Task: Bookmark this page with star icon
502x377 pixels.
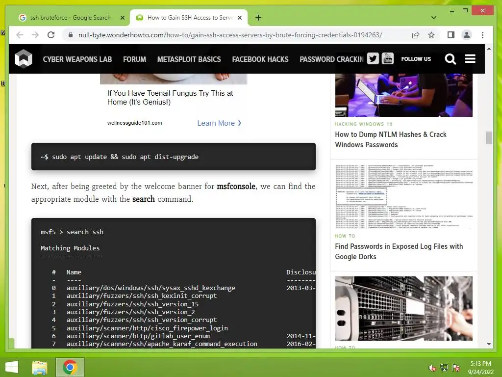Action: (431, 35)
